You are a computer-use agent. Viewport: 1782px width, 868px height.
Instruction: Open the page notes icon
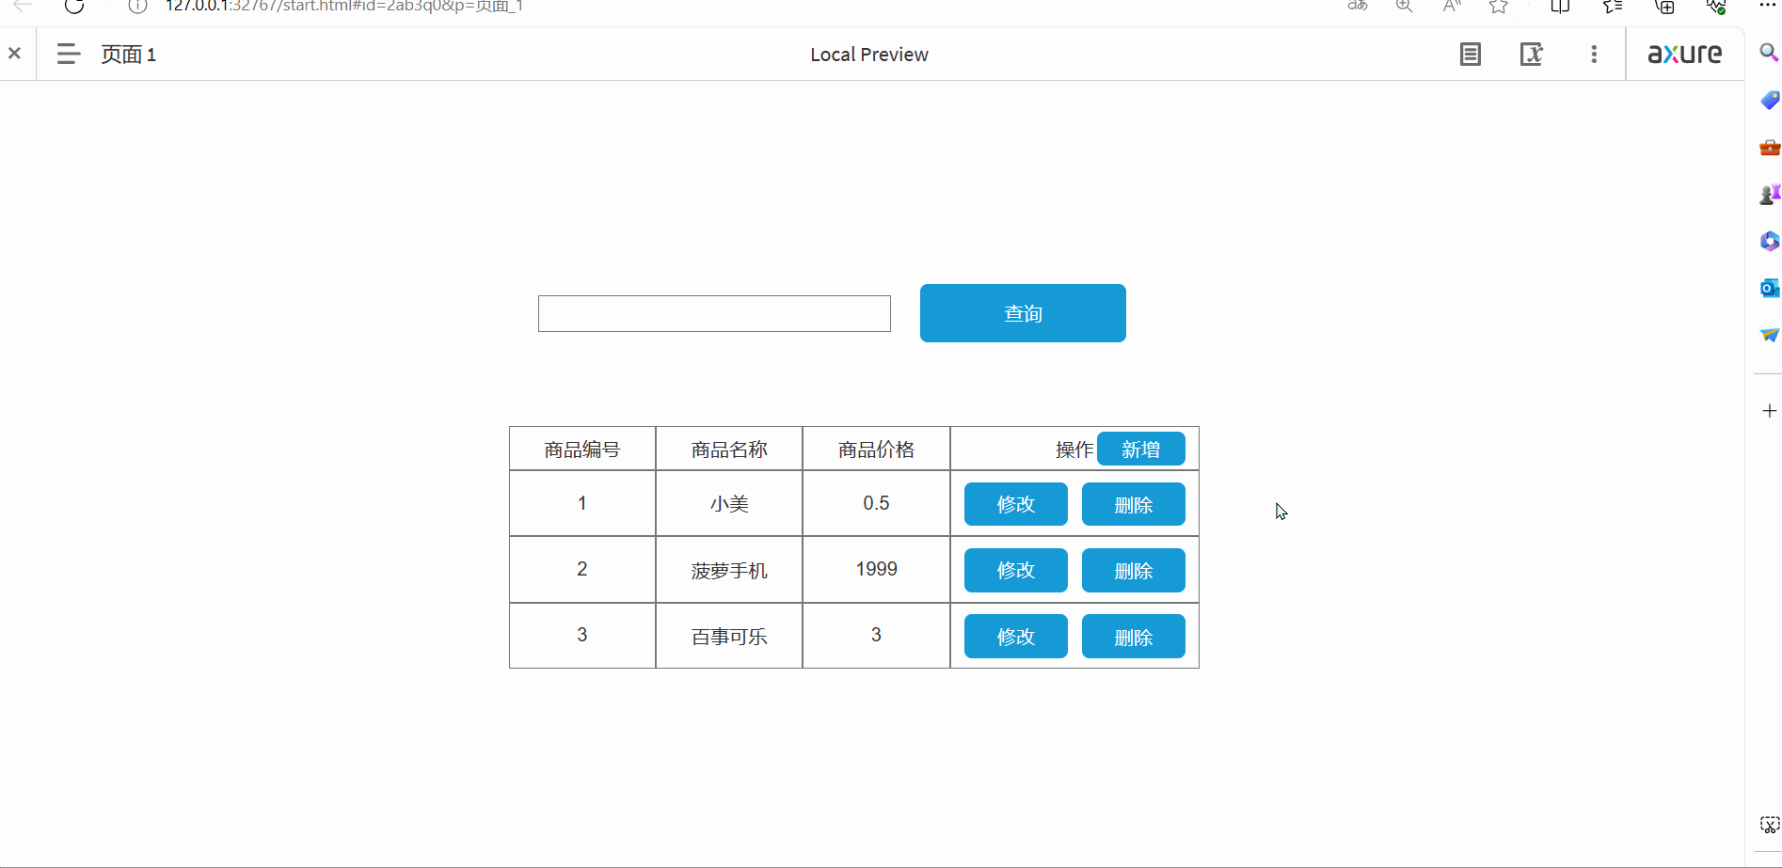click(x=1471, y=54)
